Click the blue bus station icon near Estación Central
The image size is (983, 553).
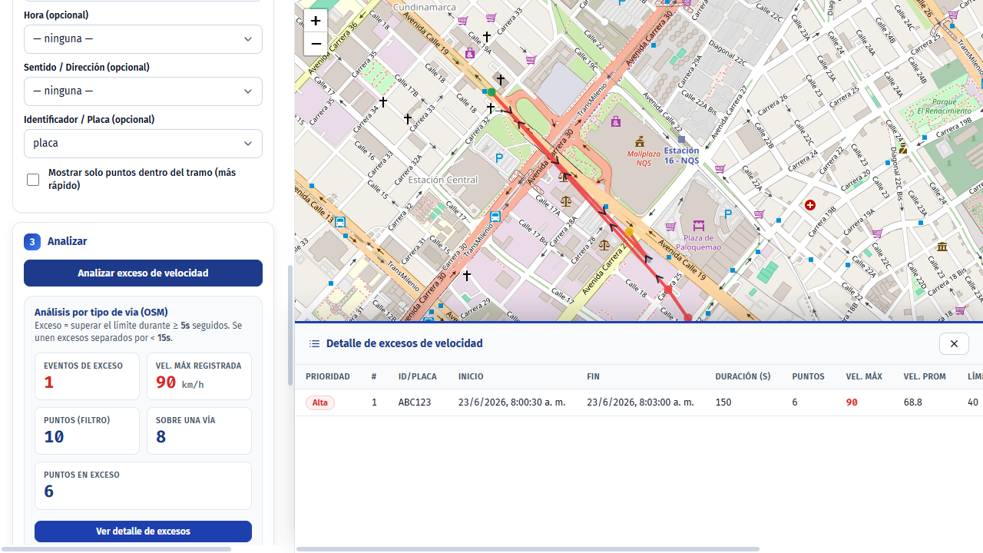pyautogui.click(x=495, y=217)
